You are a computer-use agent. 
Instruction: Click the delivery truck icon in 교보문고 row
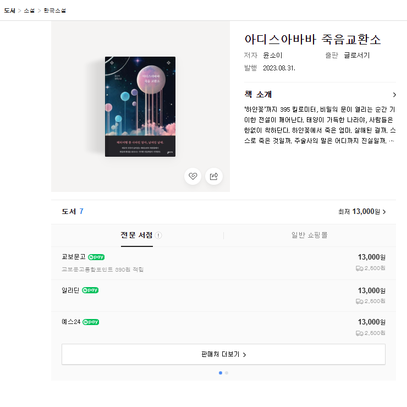click(359, 268)
